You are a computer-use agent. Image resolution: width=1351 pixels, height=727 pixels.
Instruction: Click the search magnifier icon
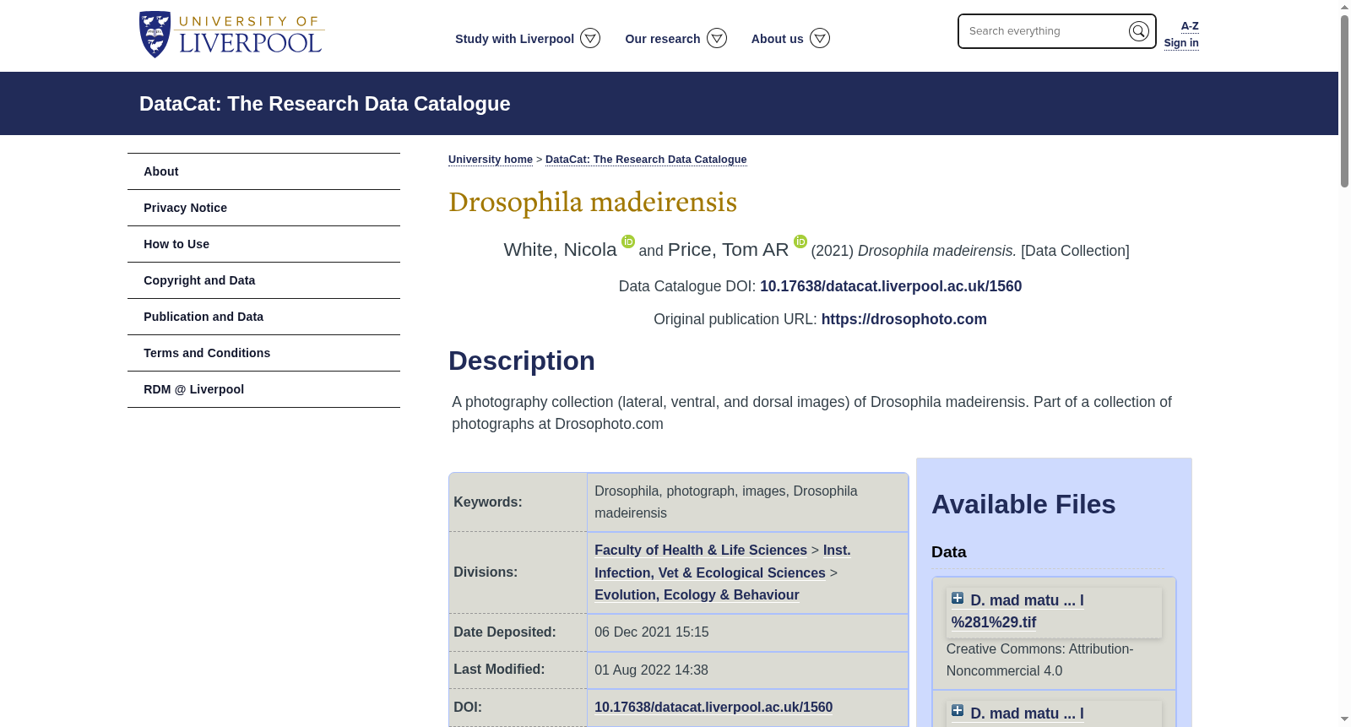tap(1138, 31)
